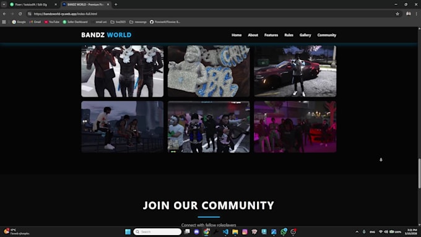Click the battery 100% indicator
The image size is (421, 237).
click(x=395, y=231)
